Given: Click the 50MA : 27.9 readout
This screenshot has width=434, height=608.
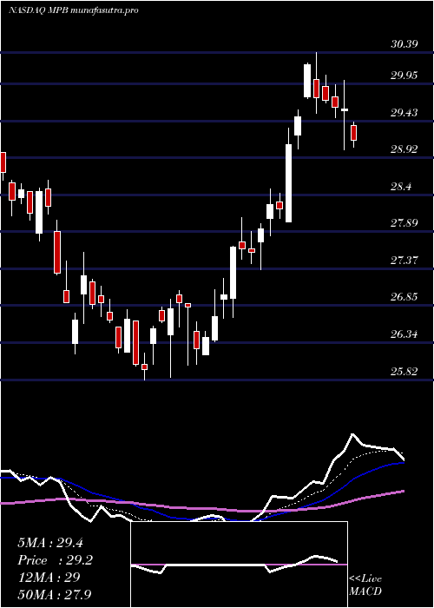Looking at the screenshot, I should 55,594.
